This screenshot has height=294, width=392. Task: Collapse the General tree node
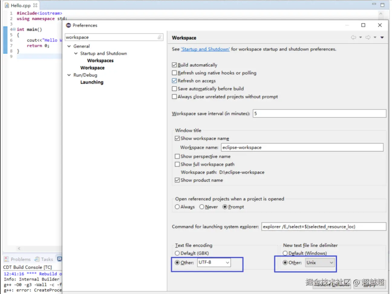point(69,46)
